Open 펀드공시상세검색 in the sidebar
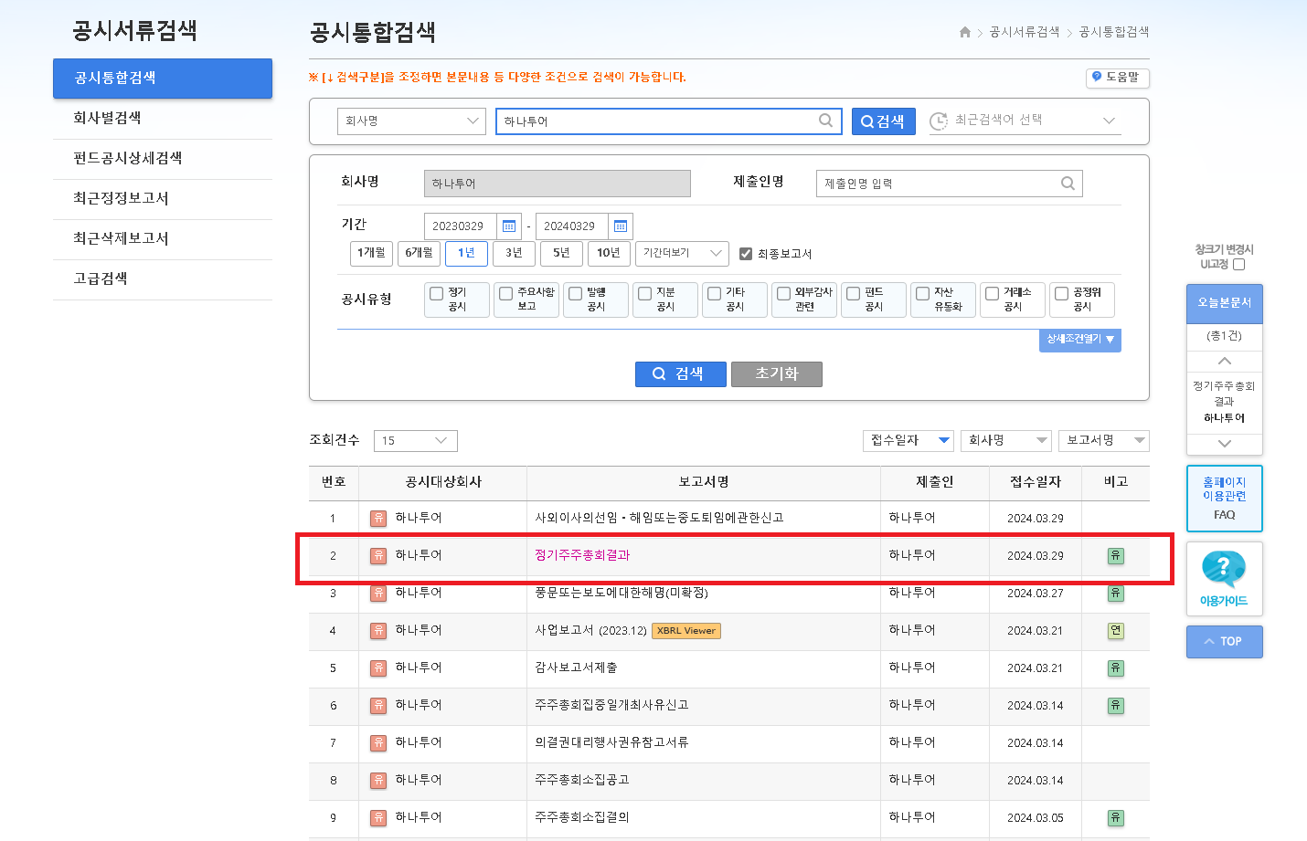1307x841 pixels. [x=128, y=158]
